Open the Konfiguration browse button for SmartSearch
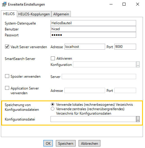This screenshot has width=145, height=148. click(138, 64)
